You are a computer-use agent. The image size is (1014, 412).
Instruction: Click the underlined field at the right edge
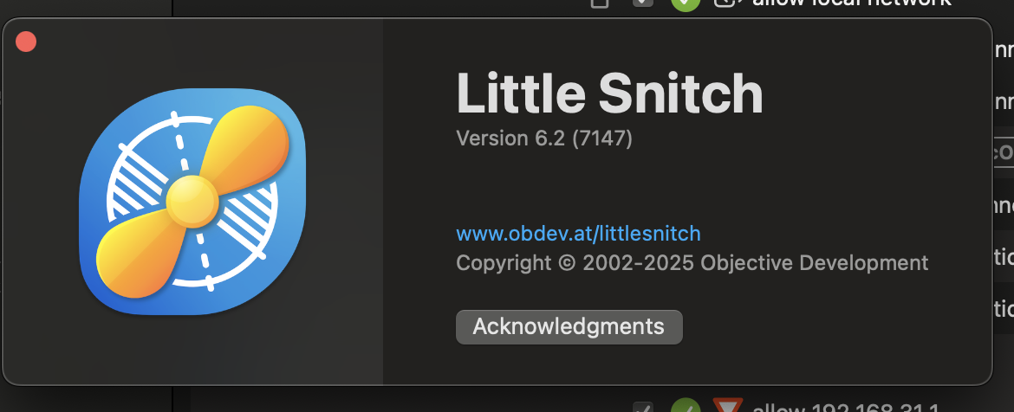click(1003, 152)
